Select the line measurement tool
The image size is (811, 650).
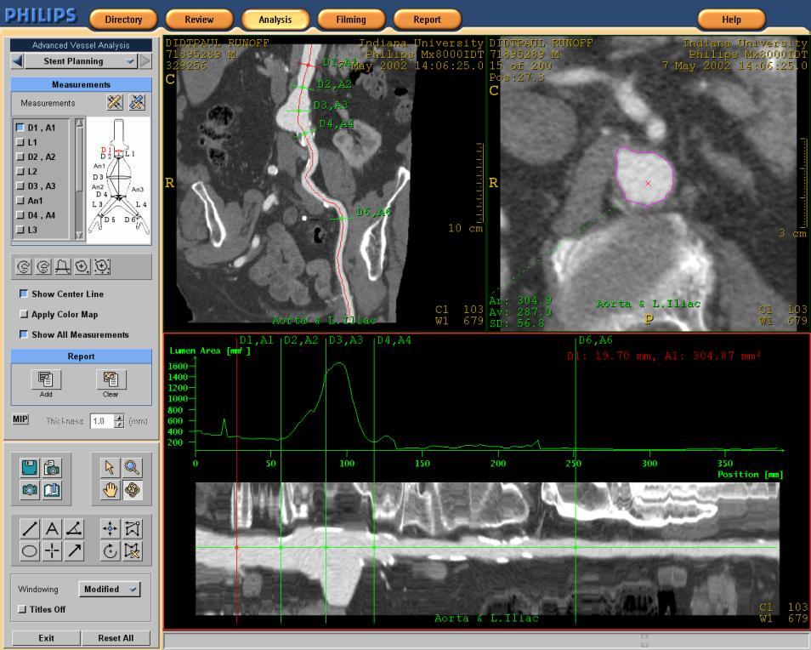30,529
